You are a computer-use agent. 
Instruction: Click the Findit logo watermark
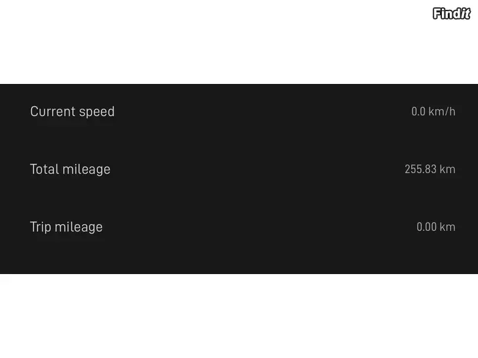pyautogui.click(x=452, y=14)
